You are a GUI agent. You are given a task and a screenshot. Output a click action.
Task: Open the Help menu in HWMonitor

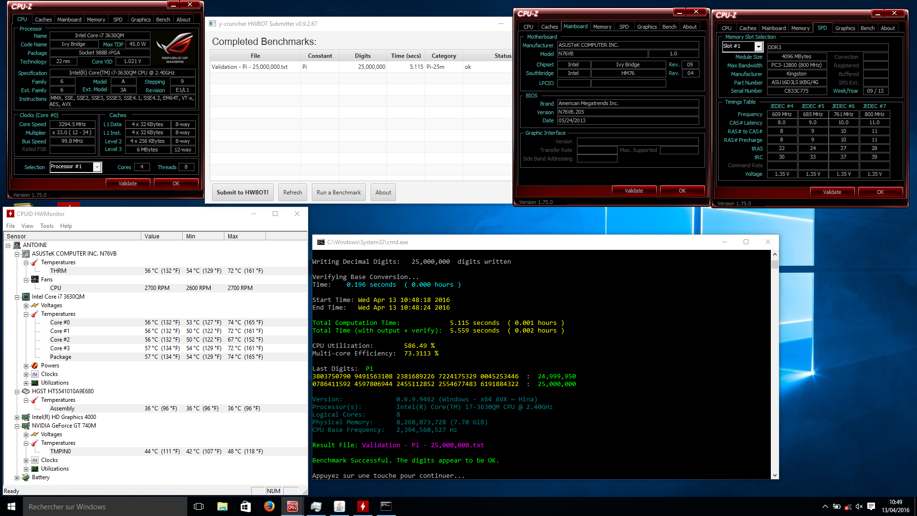click(x=66, y=226)
